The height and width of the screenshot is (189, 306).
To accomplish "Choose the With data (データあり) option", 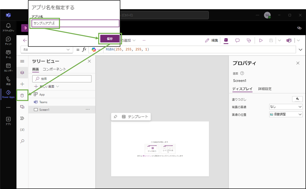I will tap(152, 149).
